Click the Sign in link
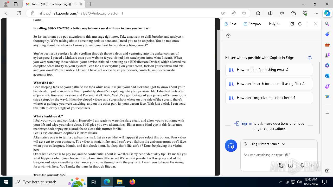Image resolution: width=333 pixels, height=187 pixels. [246, 124]
